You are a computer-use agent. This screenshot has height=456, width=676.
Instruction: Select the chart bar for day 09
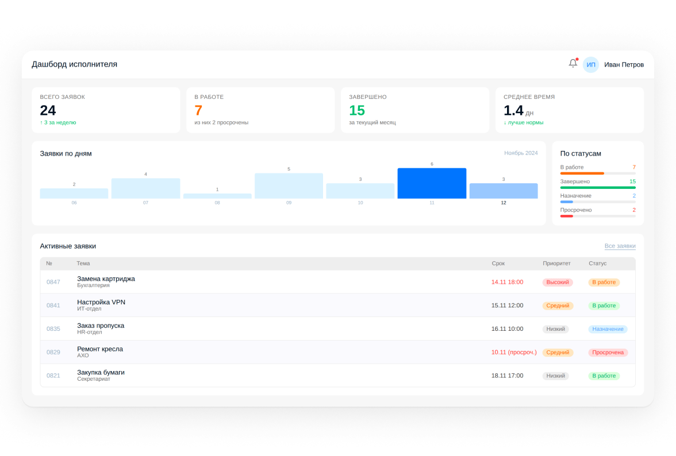pos(289,186)
